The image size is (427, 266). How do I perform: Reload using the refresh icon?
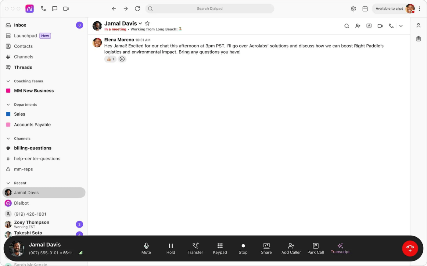138,9
